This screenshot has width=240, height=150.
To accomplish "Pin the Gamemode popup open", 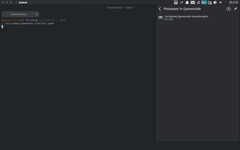I will pos(235,9).
